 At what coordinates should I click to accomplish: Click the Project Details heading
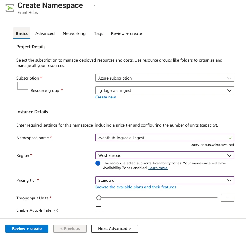click(31, 47)
